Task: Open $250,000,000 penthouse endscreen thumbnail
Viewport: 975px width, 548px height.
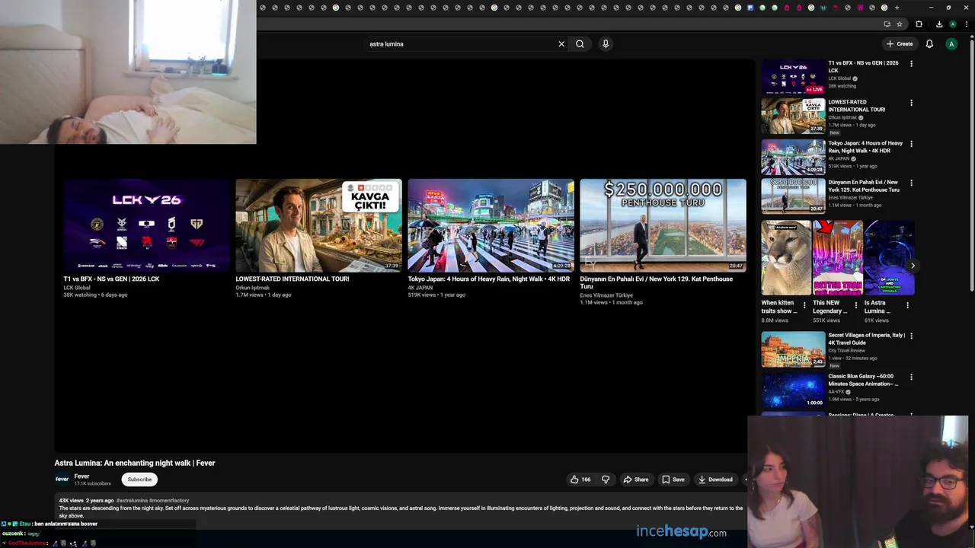Action: [663, 225]
